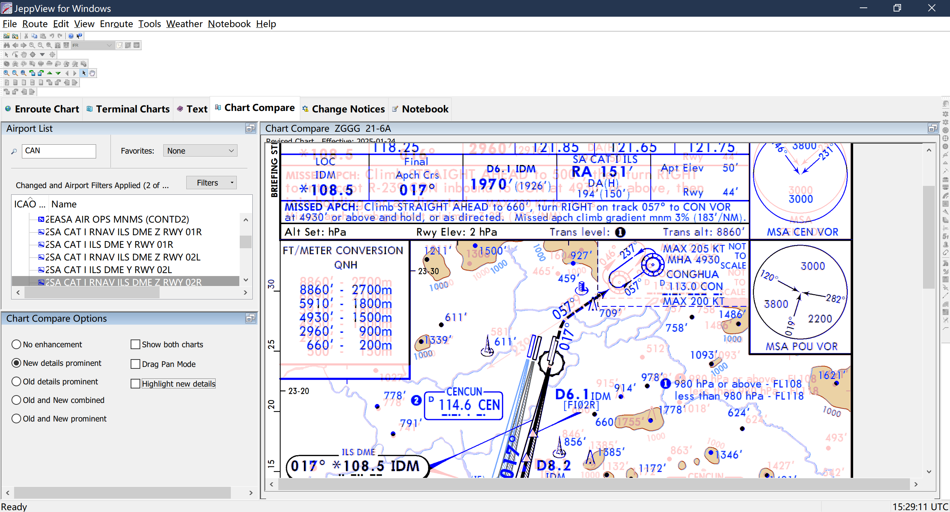Viewport: 950px width, 512px height.
Task: Switch to Enroute Chart tab
Action: click(42, 109)
